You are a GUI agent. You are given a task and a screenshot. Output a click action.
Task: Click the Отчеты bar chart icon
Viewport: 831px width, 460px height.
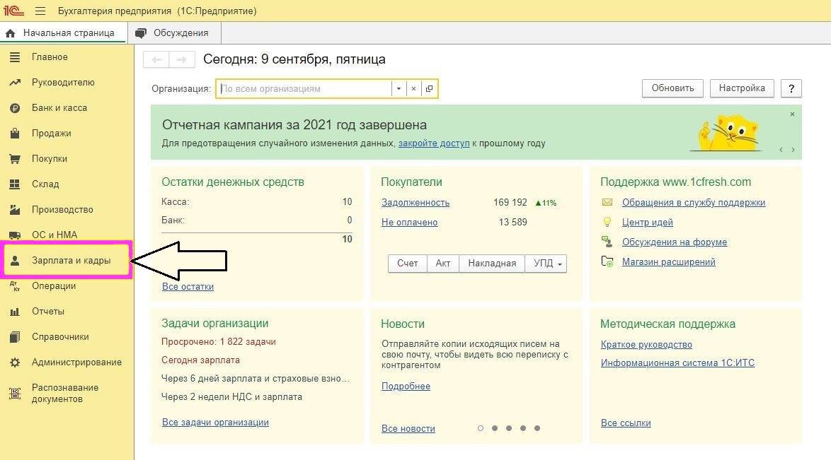pos(15,312)
